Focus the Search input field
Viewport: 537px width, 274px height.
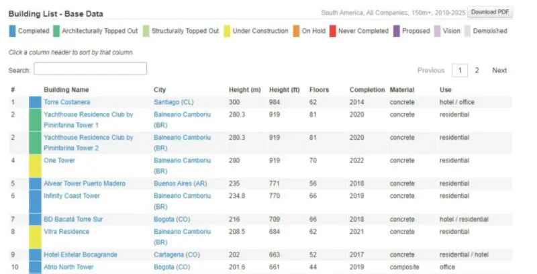[x=91, y=68]
